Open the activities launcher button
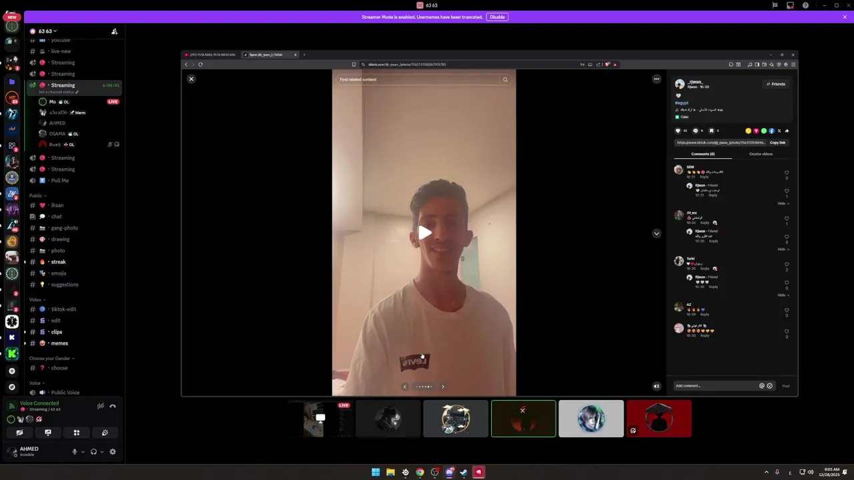 77,433
